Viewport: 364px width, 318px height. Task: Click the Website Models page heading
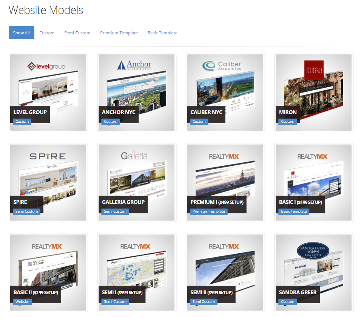(45, 10)
